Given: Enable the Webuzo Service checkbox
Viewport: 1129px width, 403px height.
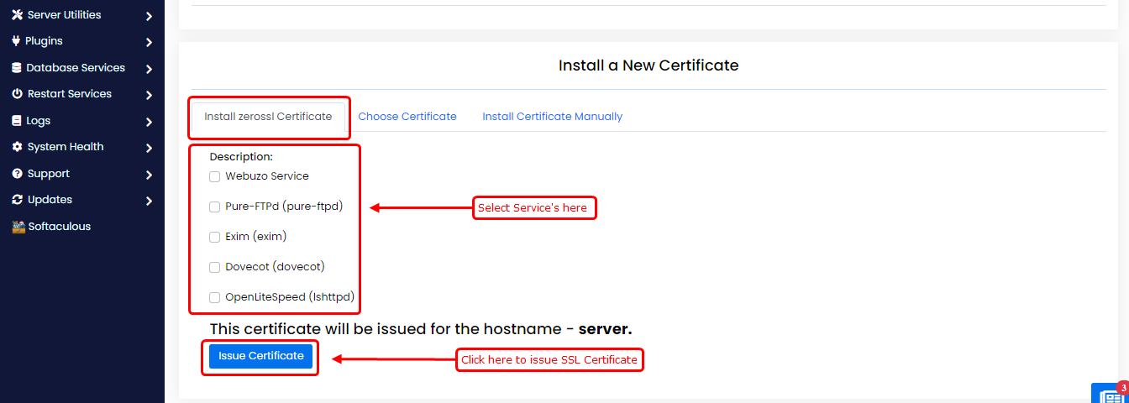Looking at the screenshot, I should click(x=214, y=177).
